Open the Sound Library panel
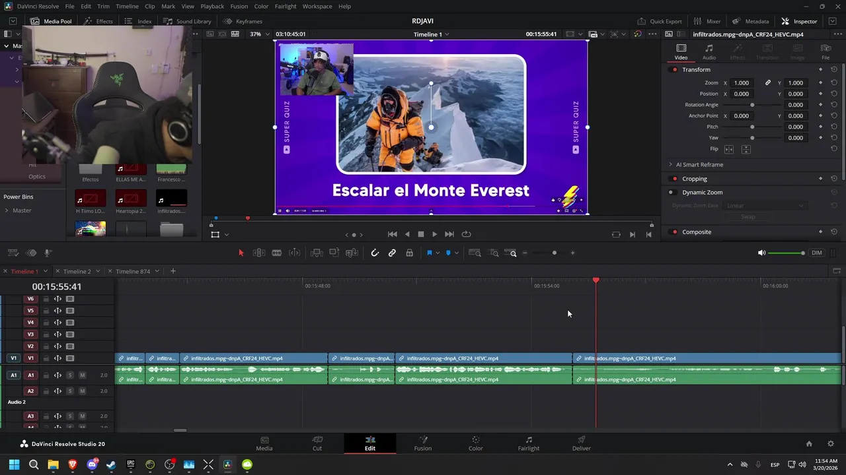Image resolution: width=846 pixels, height=475 pixels. click(187, 21)
